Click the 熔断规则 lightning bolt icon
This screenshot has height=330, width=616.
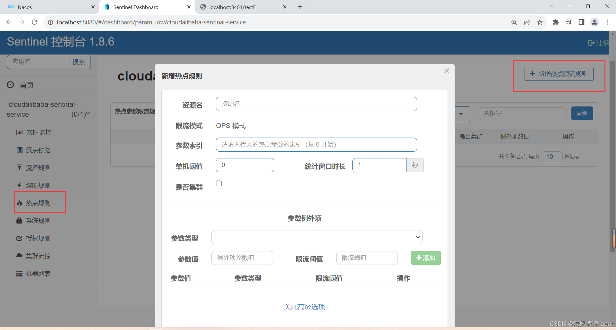tap(20, 185)
